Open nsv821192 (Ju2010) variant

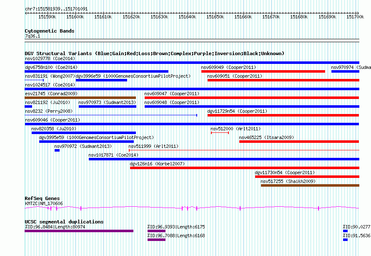(x=28, y=106)
